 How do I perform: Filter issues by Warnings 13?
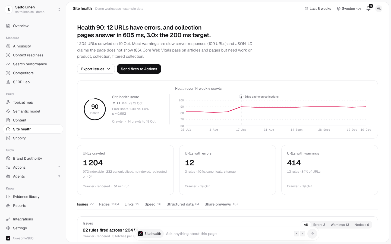(340, 225)
